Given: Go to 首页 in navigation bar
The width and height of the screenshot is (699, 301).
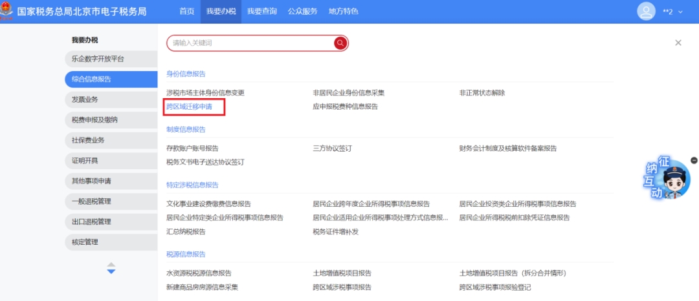Looking at the screenshot, I should pyautogui.click(x=186, y=12).
